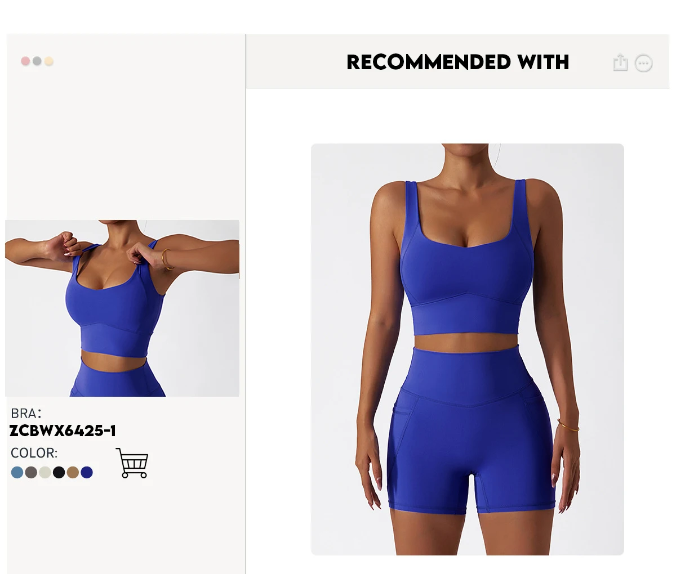Screen dimensions: 676x574
Task: Click the COLOR label
Action: coord(34,453)
